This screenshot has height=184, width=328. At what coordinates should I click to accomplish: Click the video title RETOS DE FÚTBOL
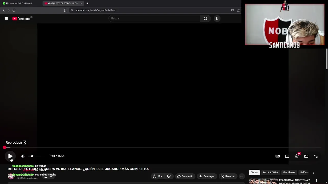78,169
